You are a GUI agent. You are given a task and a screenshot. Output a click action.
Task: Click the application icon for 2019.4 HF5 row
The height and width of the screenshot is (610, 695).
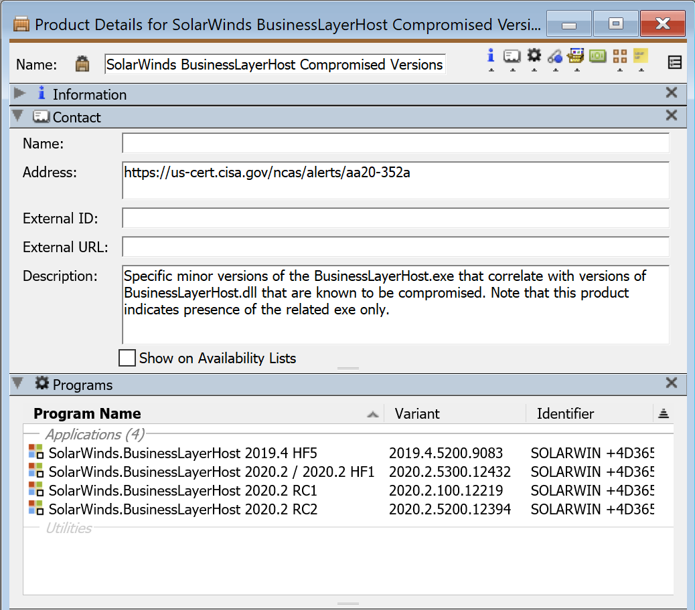click(x=36, y=452)
